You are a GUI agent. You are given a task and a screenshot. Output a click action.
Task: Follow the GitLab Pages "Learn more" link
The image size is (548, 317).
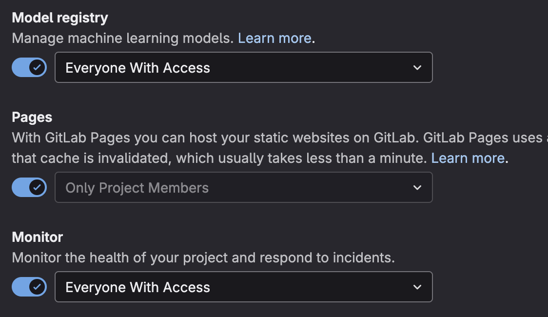(468, 158)
